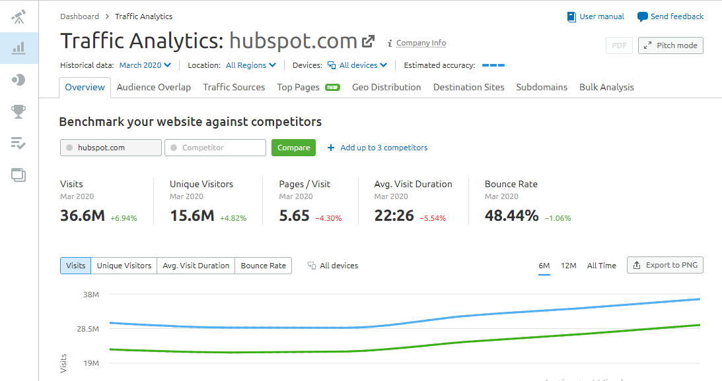Viewport: 722px width, 381px height.
Task: Click the hubspot.com domain input field
Action: 111,148
